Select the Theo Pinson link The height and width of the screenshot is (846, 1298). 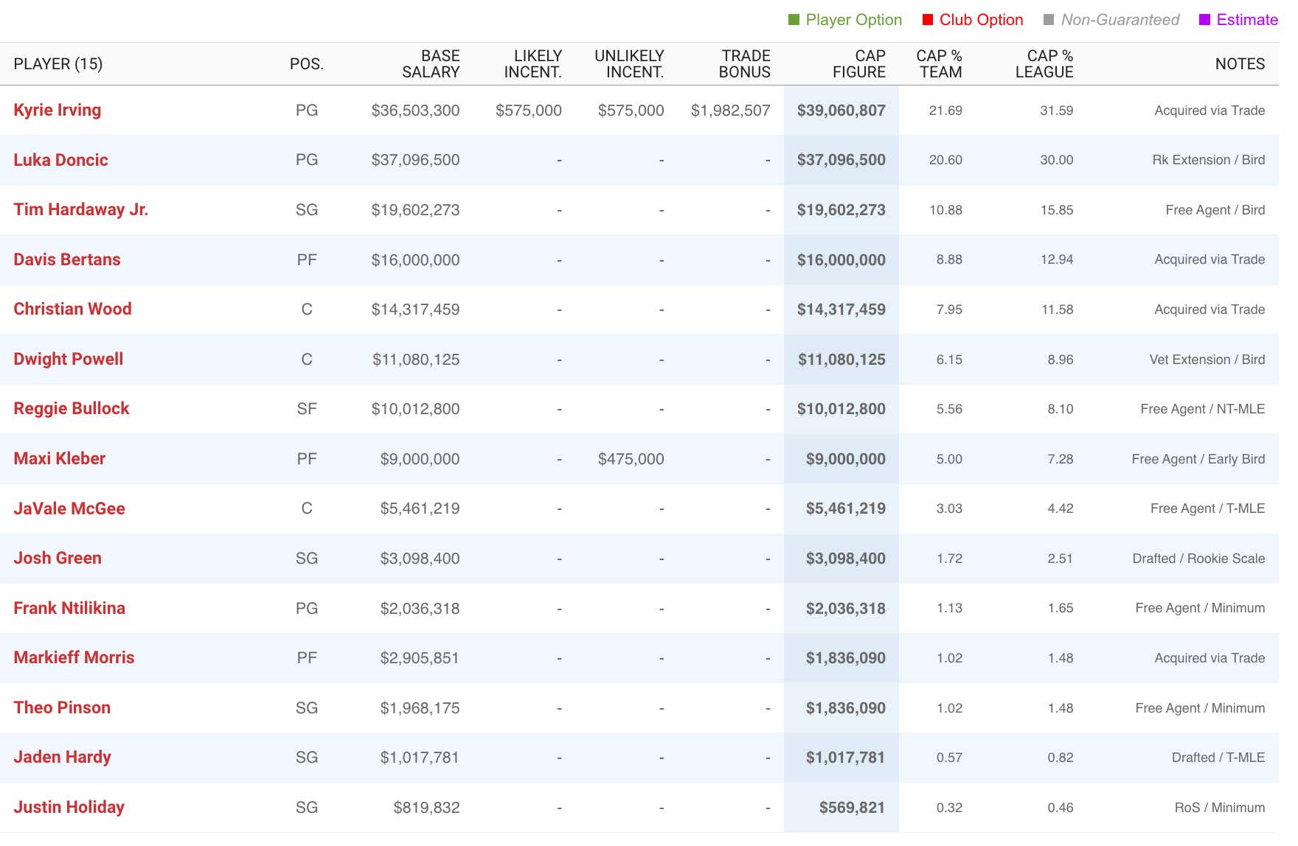(62, 707)
